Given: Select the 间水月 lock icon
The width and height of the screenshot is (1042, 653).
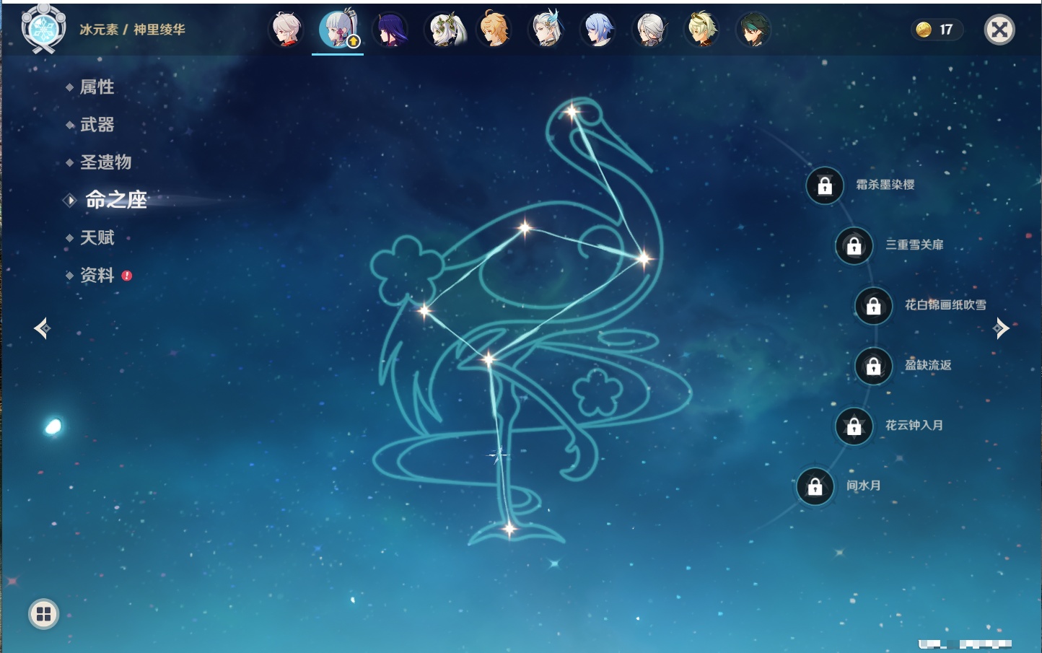Looking at the screenshot, I should (815, 486).
